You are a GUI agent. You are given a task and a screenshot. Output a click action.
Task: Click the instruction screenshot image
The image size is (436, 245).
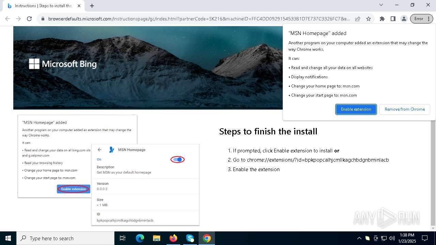108,170
